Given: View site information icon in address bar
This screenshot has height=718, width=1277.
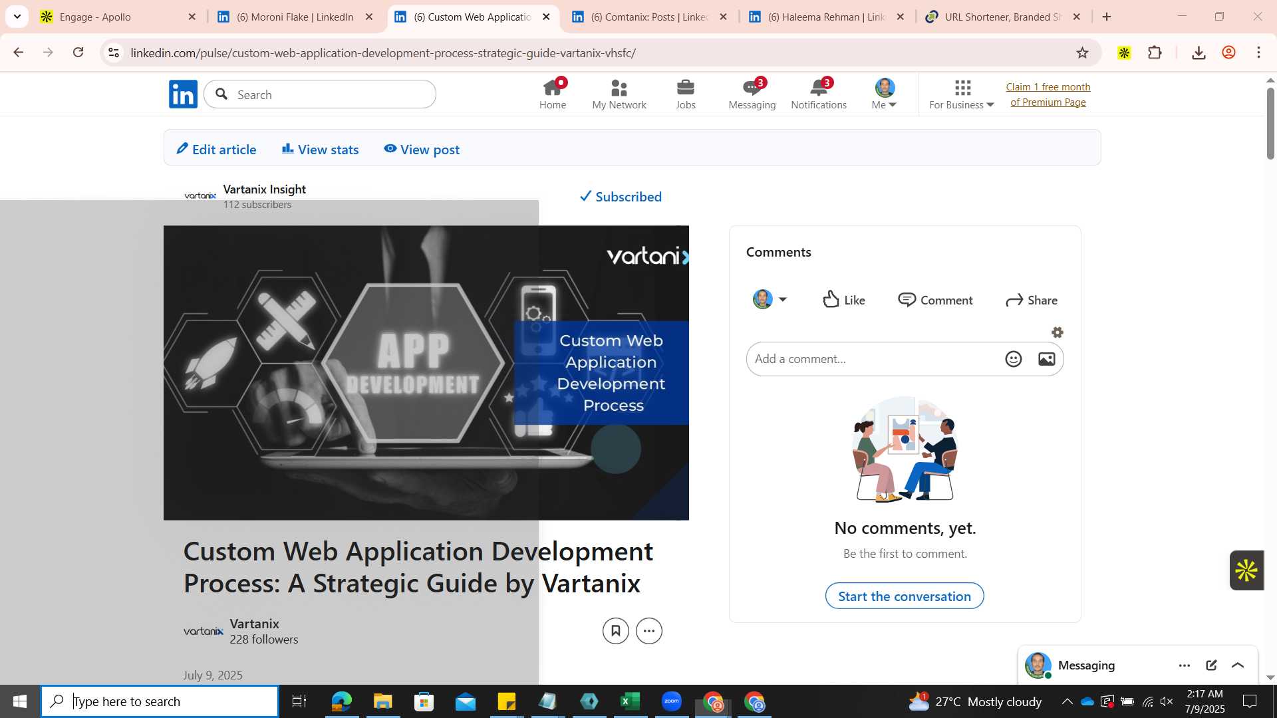Looking at the screenshot, I should [114, 53].
